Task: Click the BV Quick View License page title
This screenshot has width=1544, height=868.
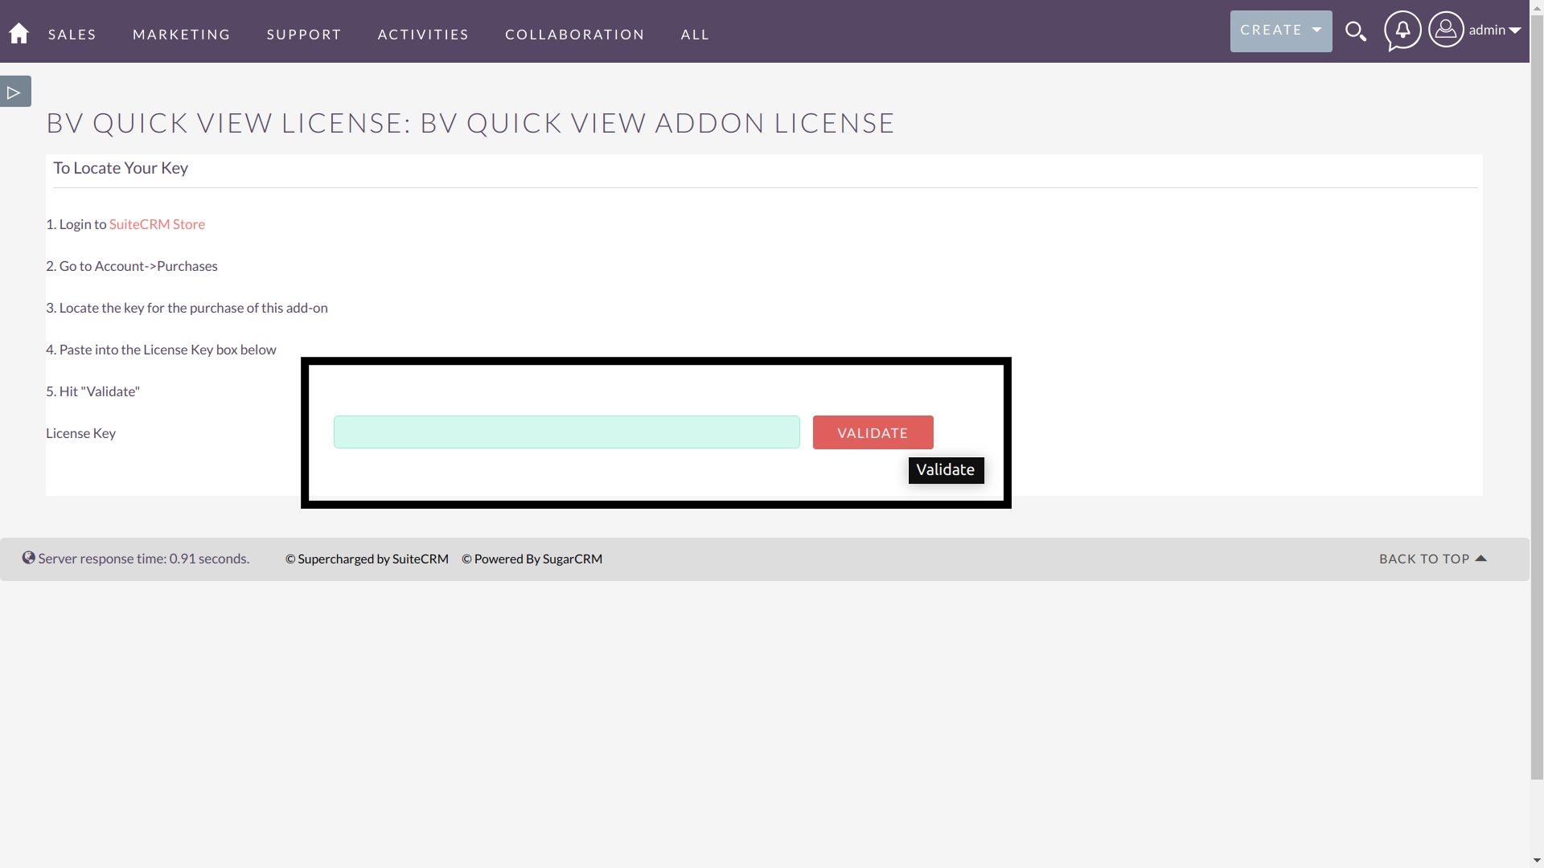Action: (470, 123)
